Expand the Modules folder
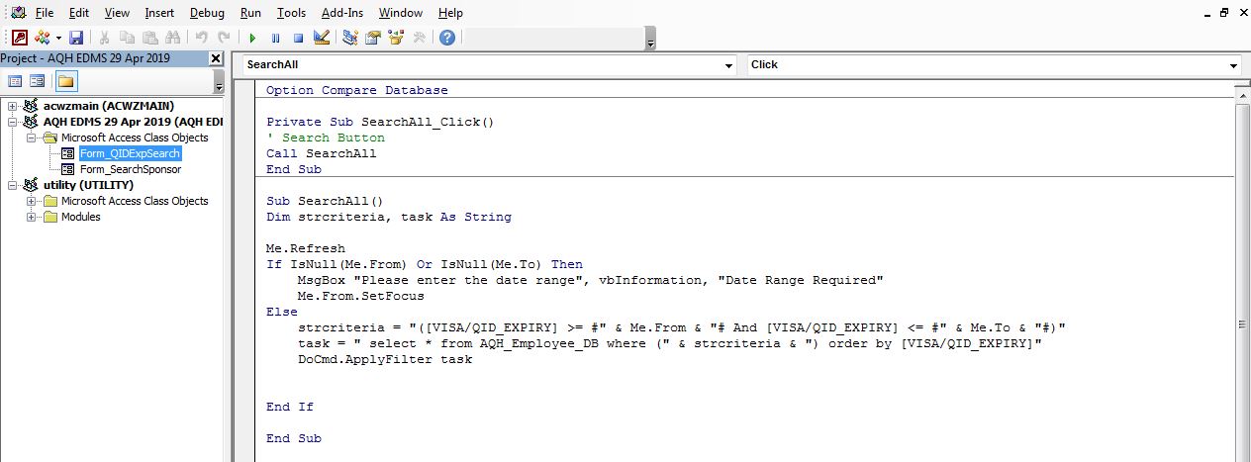The height and width of the screenshot is (462, 1251). [32, 217]
